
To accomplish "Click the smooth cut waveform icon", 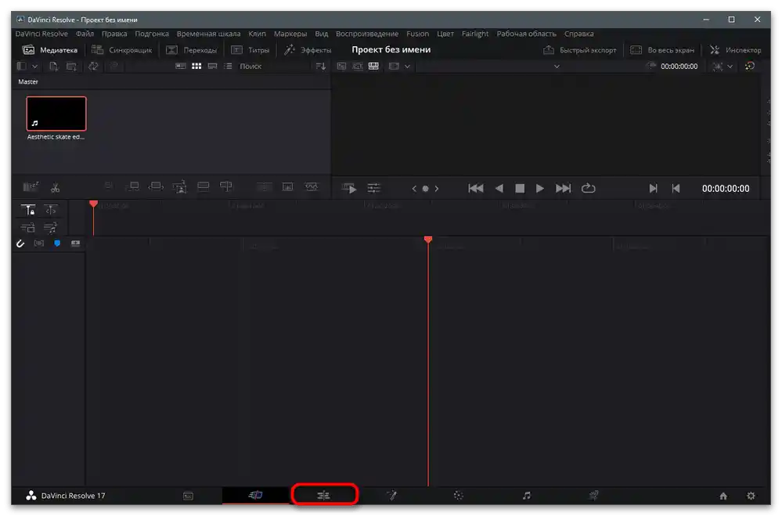I will coord(312,186).
